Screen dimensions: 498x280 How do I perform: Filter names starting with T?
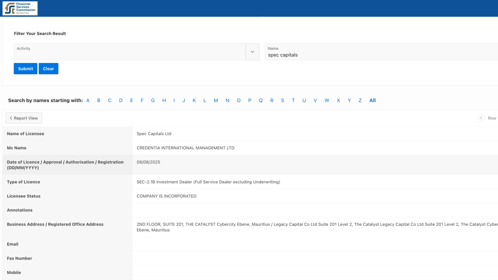[x=293, y=100]
